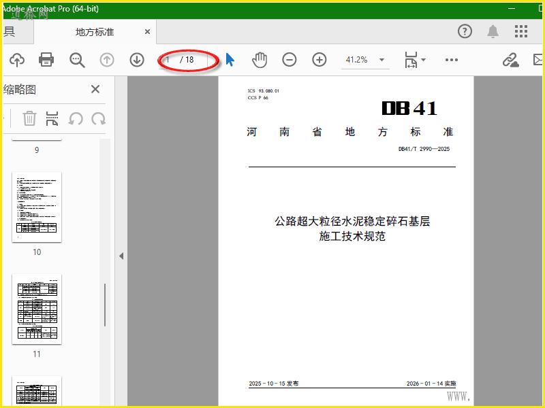Click the current page number field
This screenshot has width=545, height=408.
(168, 60)
